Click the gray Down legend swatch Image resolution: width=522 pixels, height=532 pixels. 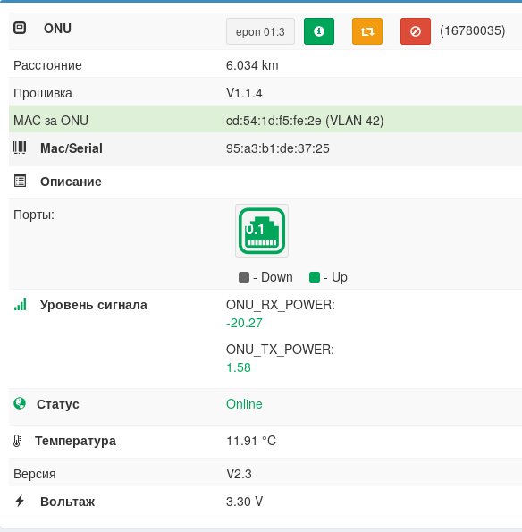(x=244, y=277)
